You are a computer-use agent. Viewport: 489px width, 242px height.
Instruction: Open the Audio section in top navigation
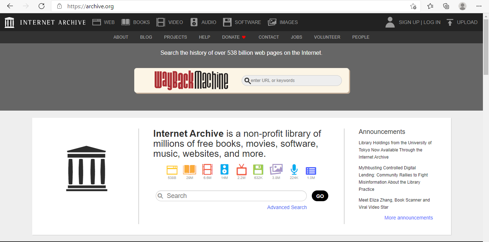203,22
